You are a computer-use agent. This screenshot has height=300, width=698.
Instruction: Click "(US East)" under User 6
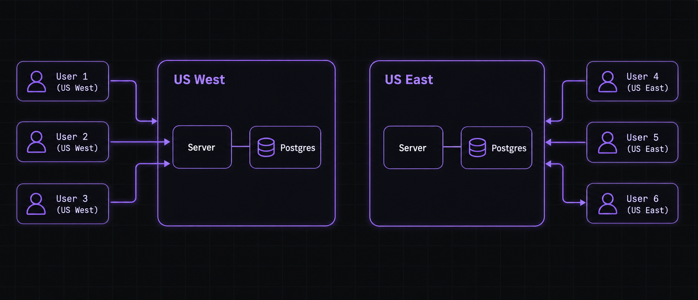click(648, 210)
